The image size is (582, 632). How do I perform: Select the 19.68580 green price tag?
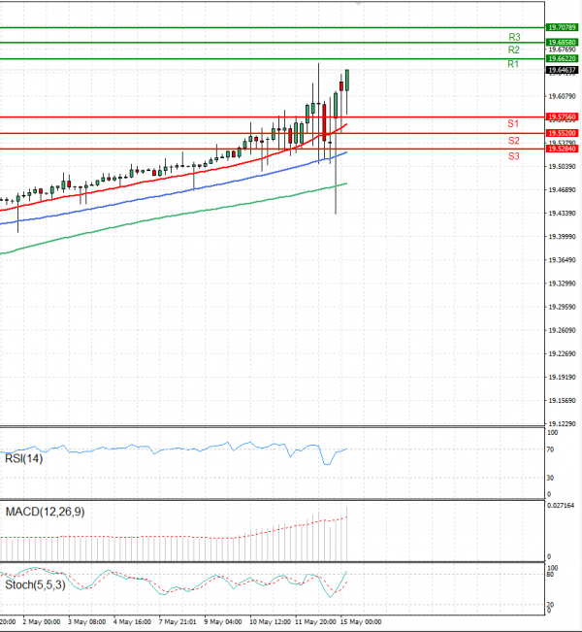[563, 43]
